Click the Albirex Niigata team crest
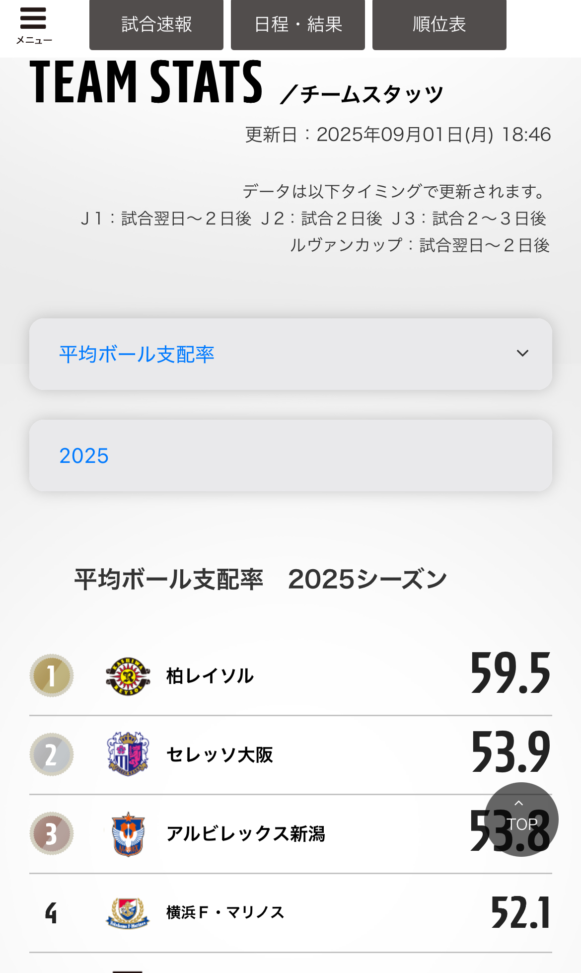Screen dimensions: 581x973 128,834
